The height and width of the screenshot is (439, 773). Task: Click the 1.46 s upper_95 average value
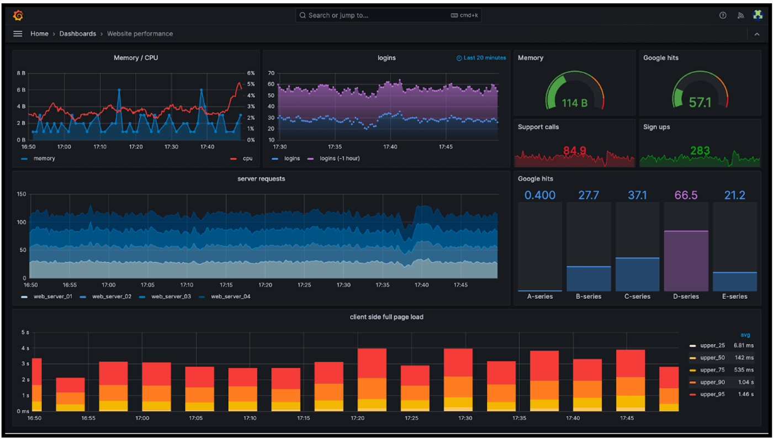tap(745, 394)
